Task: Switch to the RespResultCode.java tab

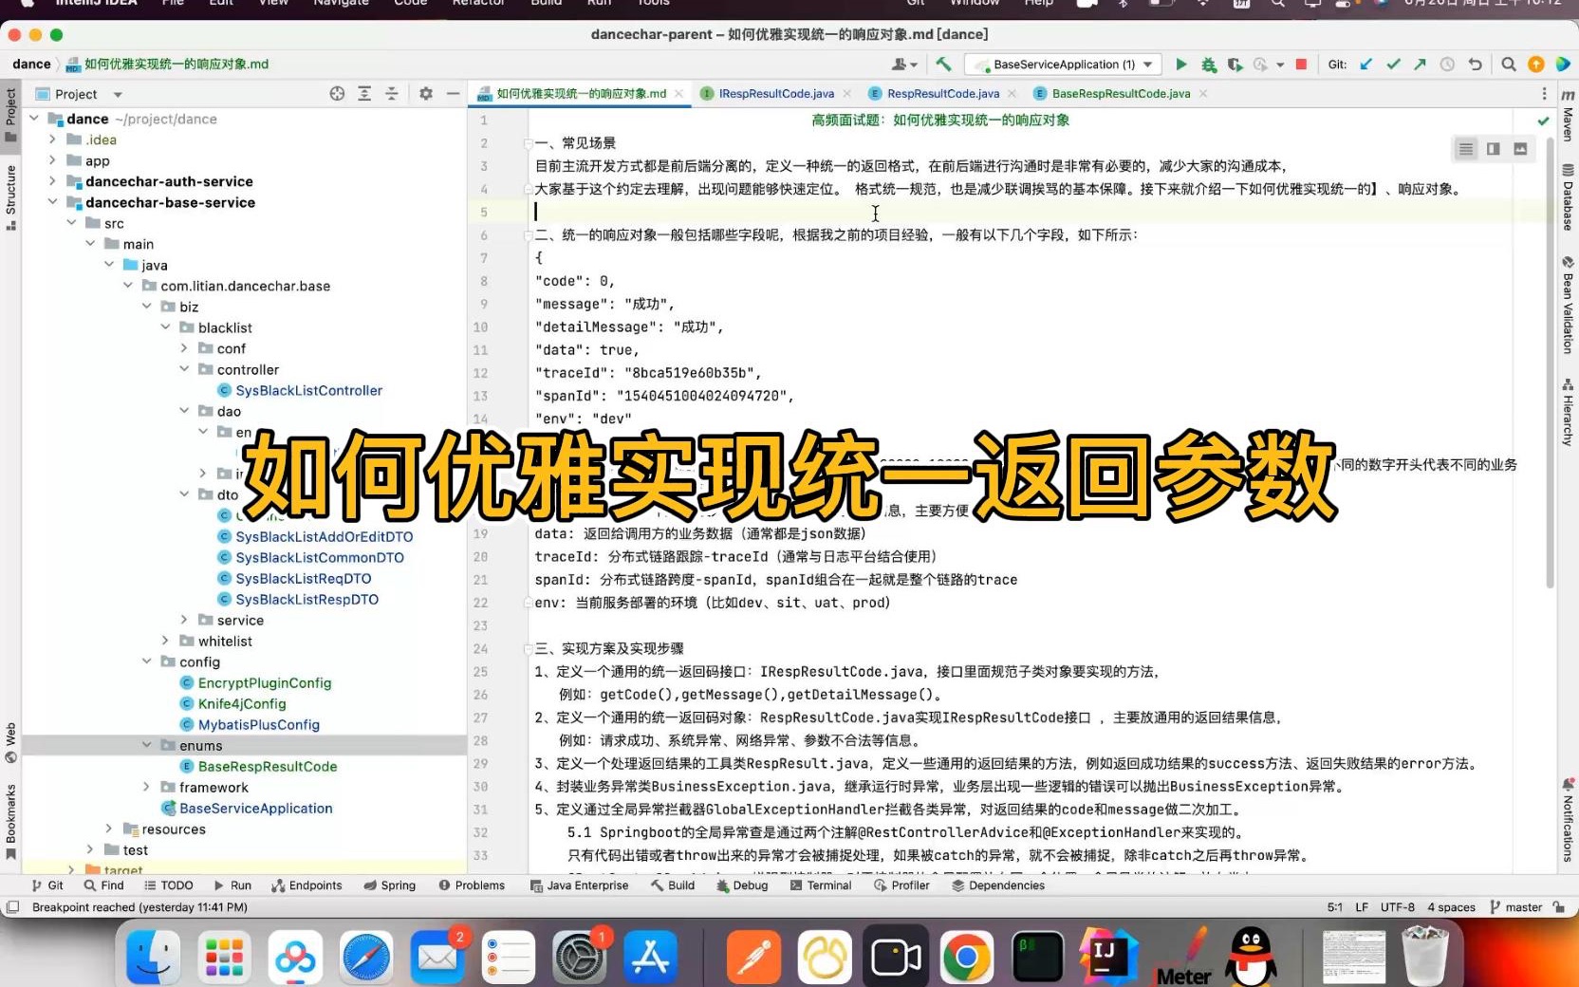Action: pyautogui.click(x=943, y=93)
